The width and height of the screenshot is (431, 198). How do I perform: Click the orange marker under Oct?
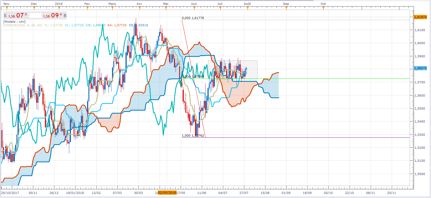click(323, 8)
